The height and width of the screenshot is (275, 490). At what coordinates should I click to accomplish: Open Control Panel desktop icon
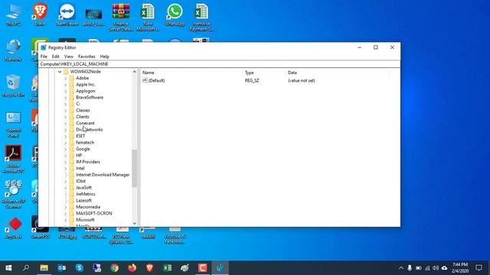13,124
